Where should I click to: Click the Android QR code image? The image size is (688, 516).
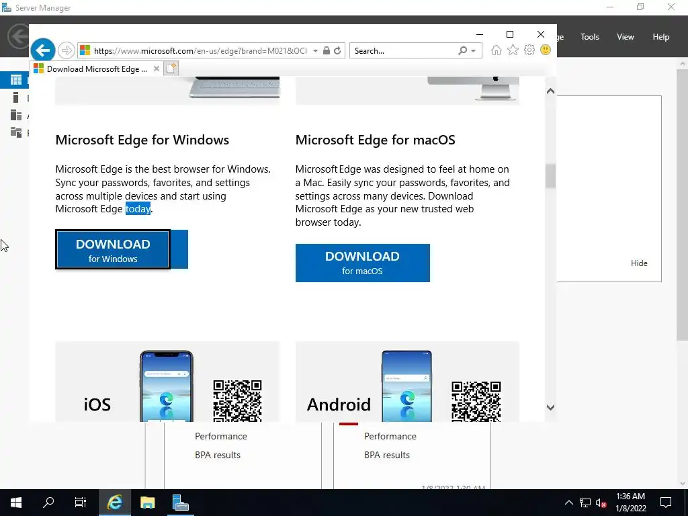point(476,402)
